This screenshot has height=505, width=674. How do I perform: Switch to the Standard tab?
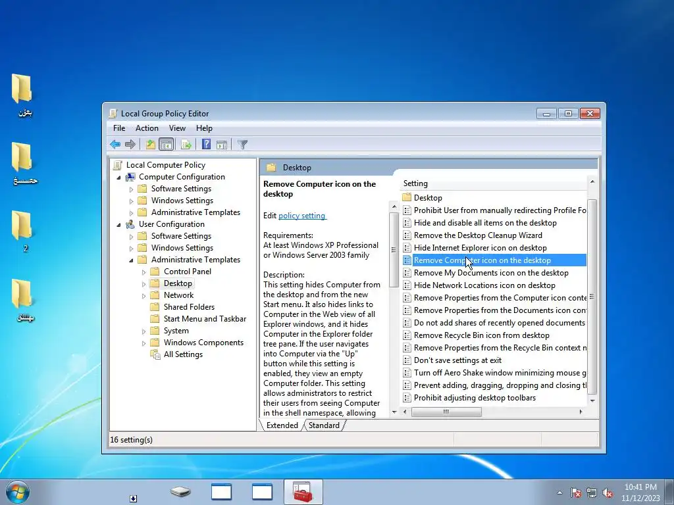324,425
